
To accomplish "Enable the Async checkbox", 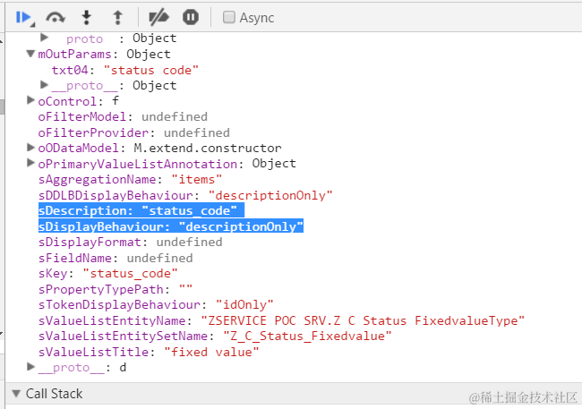I will coord(228,17).
